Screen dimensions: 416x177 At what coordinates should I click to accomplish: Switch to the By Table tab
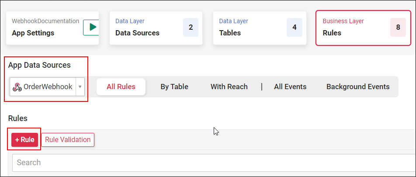point(174,87)
